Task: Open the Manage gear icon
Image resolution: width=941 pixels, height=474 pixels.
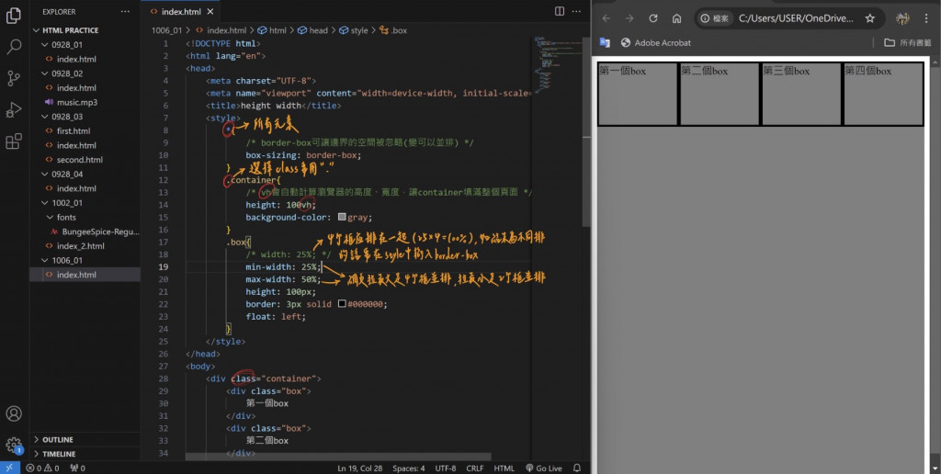Action: pyautogui.click(x=14, y=446)
